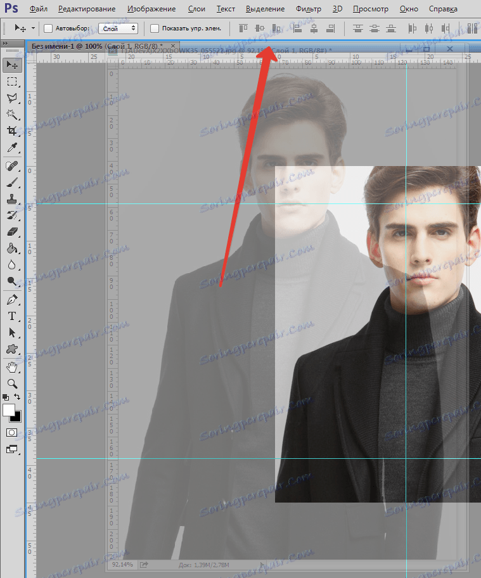
Task: Click Distribute left edges icon
Action: 413,29
